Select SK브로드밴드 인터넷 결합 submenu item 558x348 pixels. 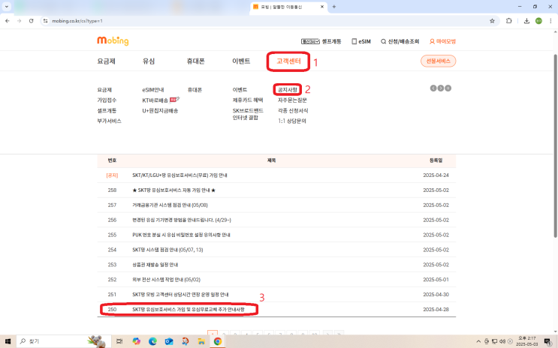[x=248, y=114]
